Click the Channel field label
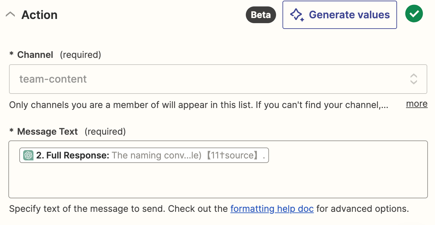The width and height of the screenshot is (435, 225). pos(35,55)
